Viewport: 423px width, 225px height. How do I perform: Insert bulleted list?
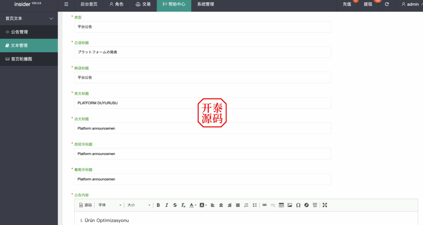254,205
